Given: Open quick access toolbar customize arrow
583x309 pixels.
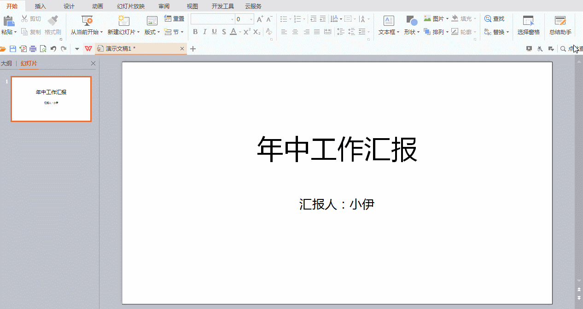Looking at the screenshot, I should click(x=77, y=49).
